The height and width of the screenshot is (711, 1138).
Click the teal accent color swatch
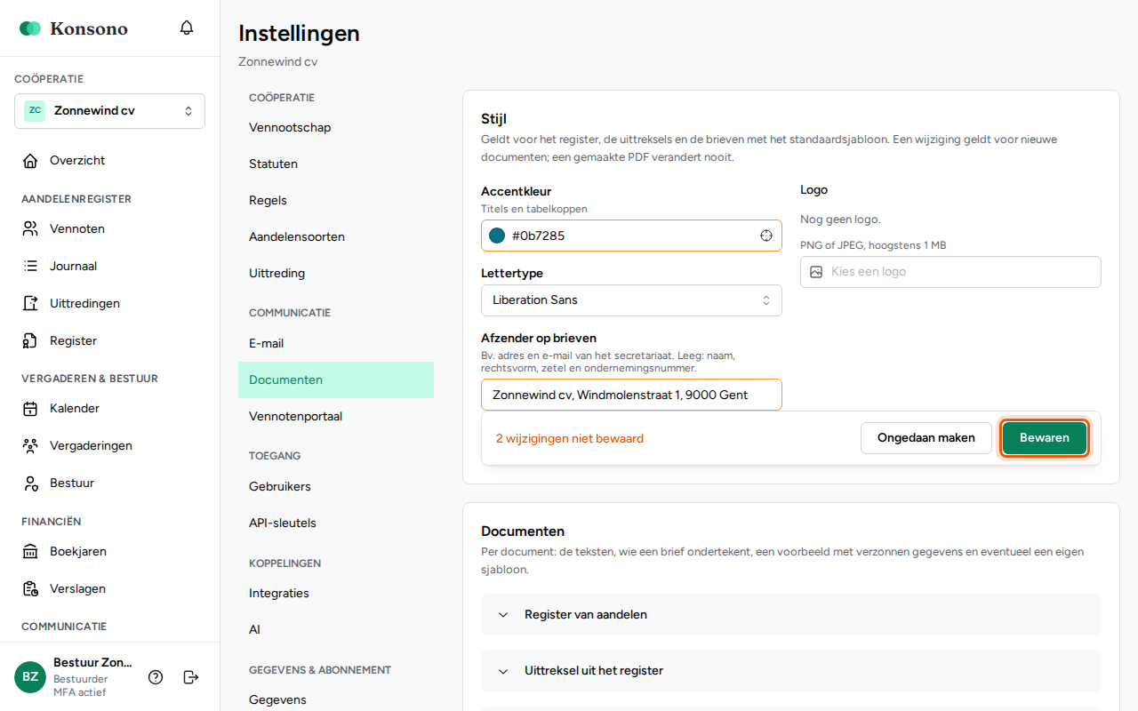point(497,236)
